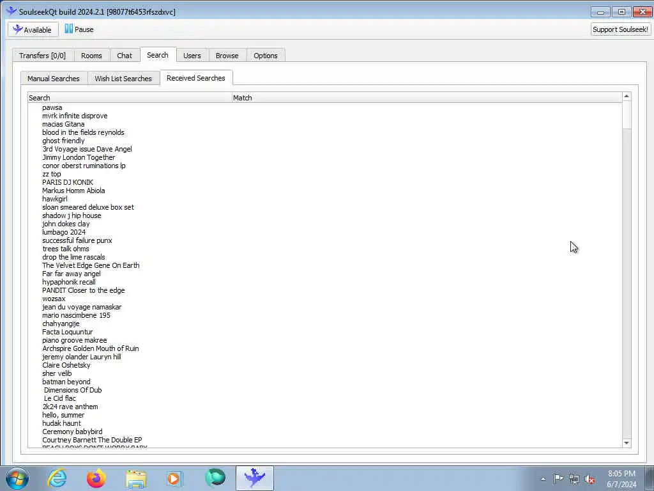Select the Received Searches subtab
Screen dimensions: 654x491
coord(195,78)
